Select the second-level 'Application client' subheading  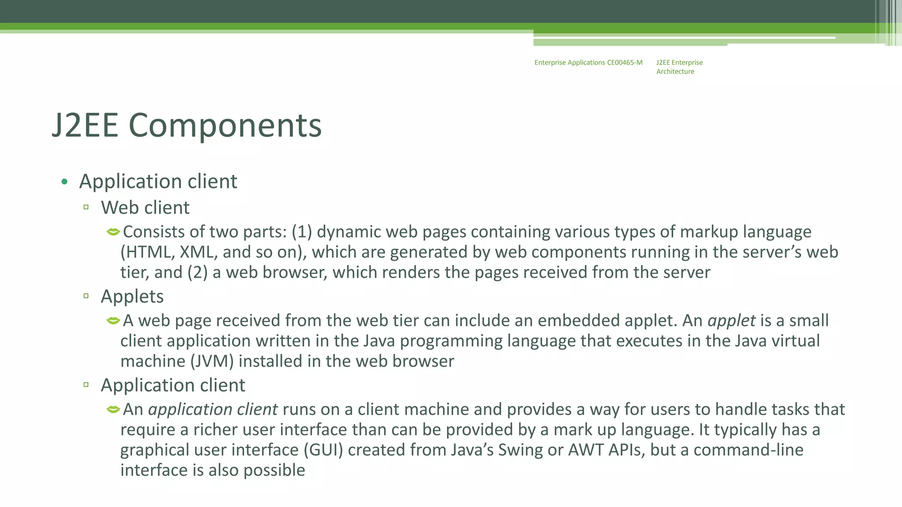pos(173,385)
